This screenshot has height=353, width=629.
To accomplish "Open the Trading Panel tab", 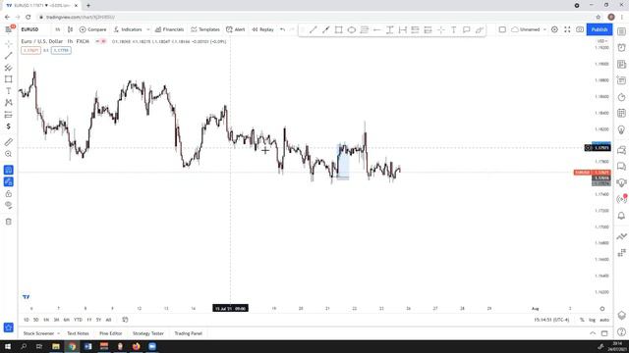I will point(188,333).
